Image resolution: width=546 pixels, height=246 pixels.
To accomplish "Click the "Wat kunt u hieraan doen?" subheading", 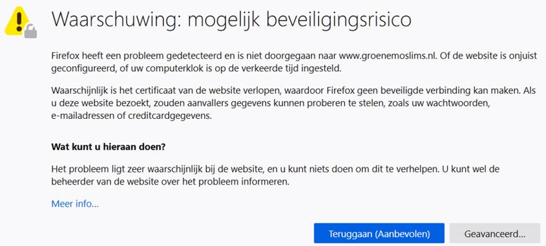I will click(x=108, y=147).
